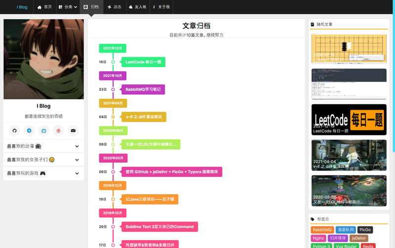Expand 最喜欢玩的游戏 section
This screenshot has width=395, height=248.
(43, 173)
